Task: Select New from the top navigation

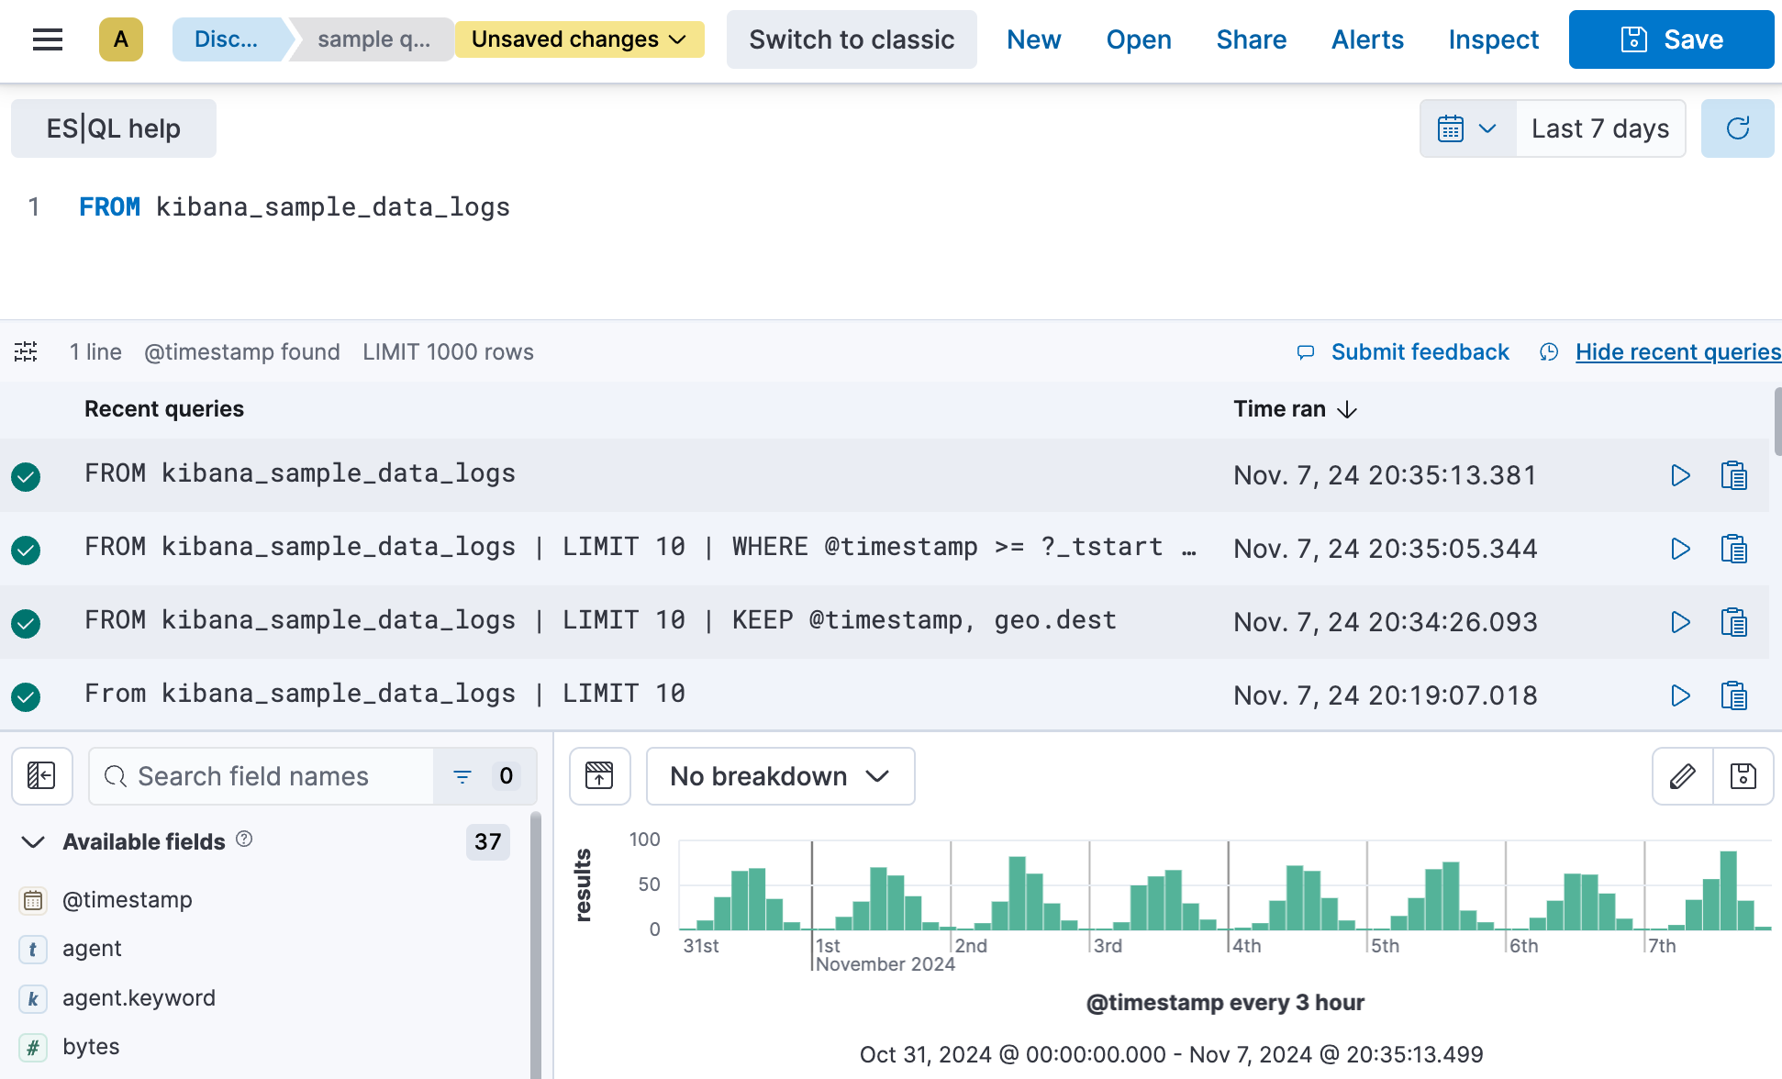Action: coord(1033,39)
